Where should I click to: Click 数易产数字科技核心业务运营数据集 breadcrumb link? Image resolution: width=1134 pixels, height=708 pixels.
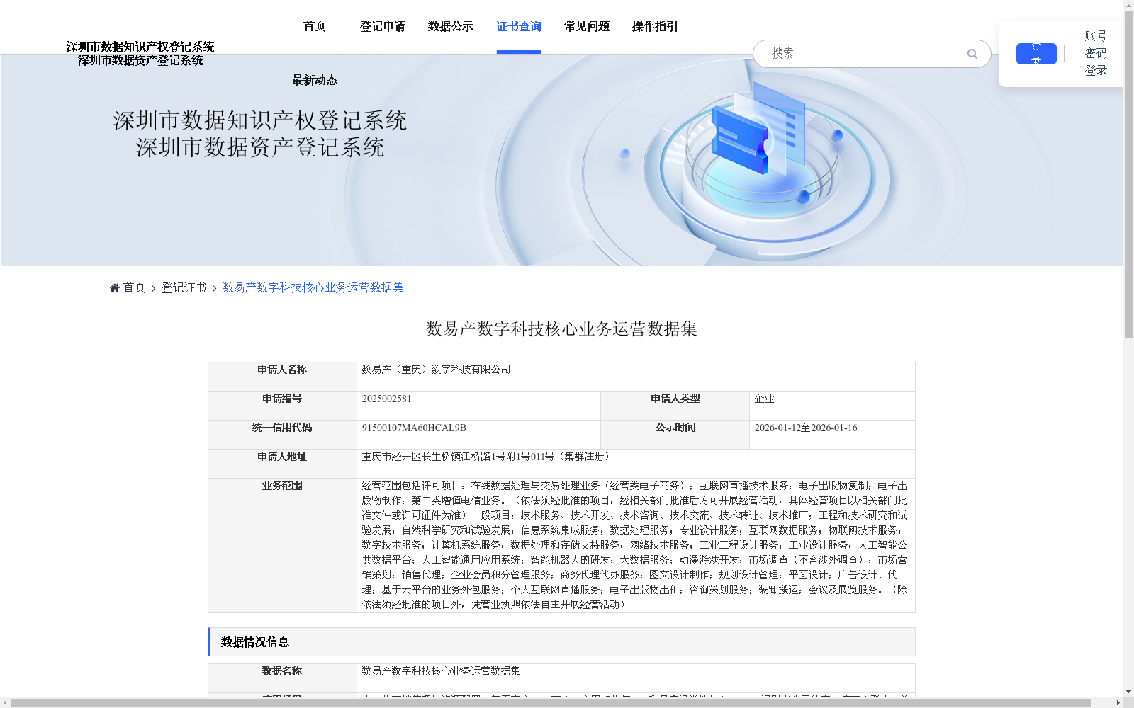tap(313, 287)
